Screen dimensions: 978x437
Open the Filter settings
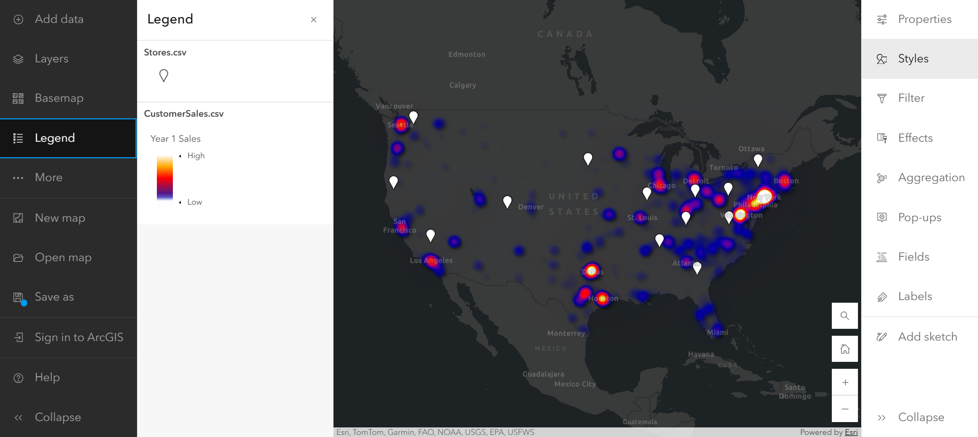coord(911,98)
